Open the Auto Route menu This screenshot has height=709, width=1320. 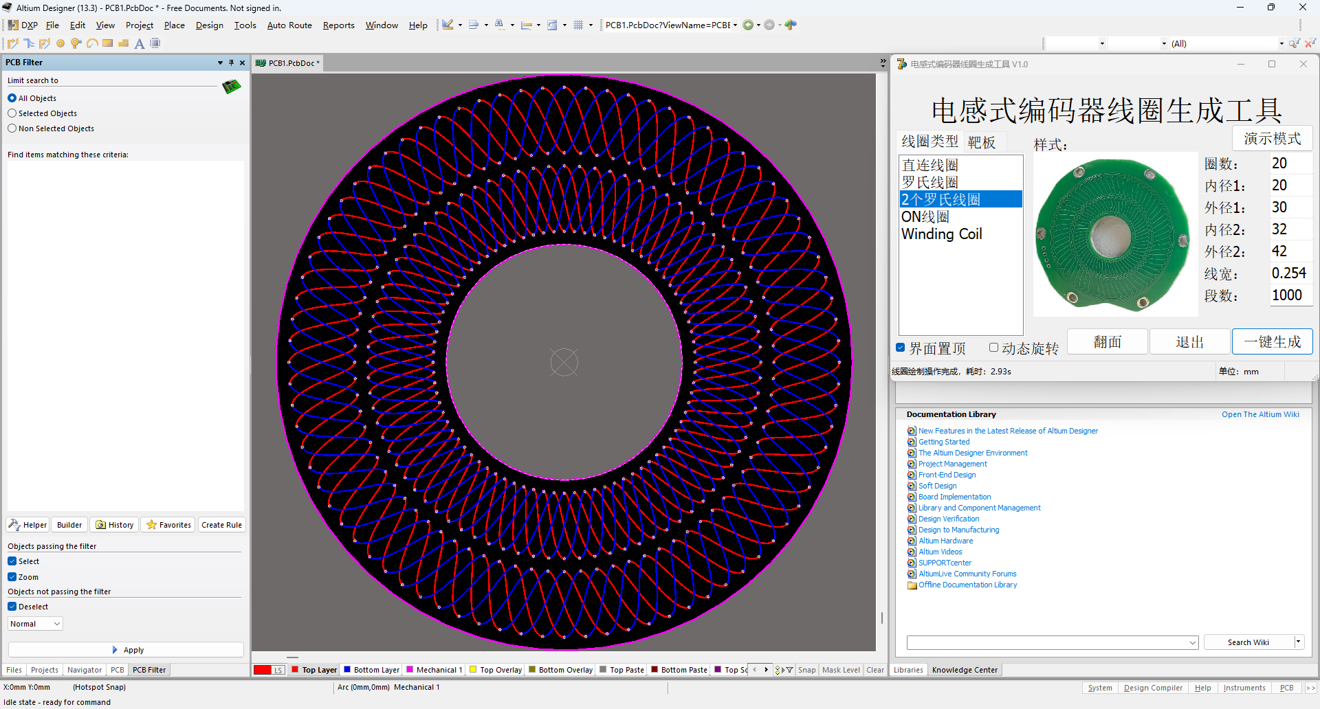pos(289,25)
